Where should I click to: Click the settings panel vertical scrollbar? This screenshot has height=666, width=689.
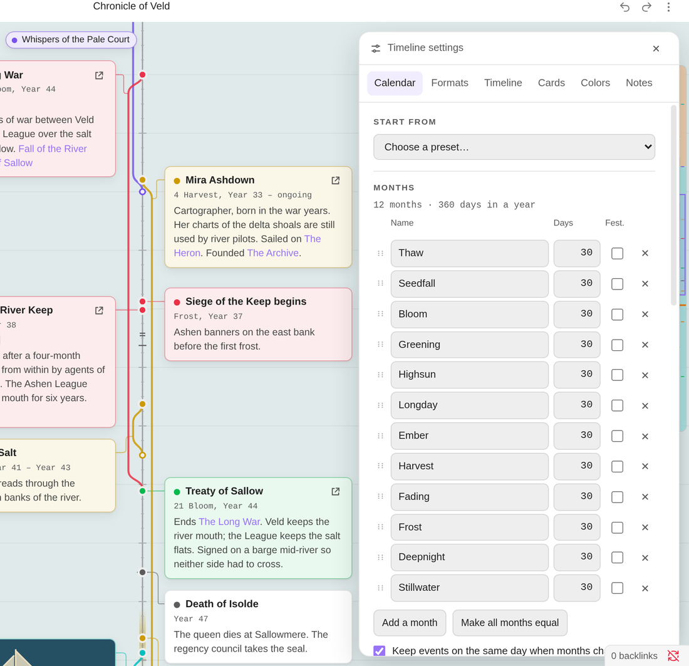click(673, 204)
